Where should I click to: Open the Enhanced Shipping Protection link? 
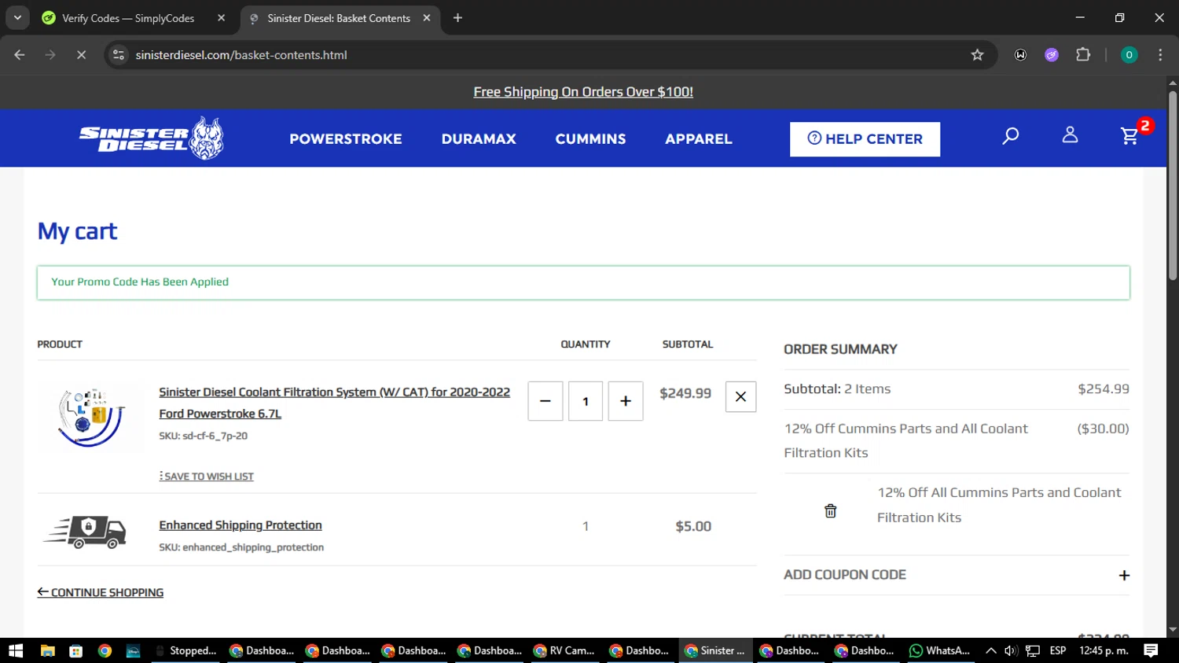241,525
